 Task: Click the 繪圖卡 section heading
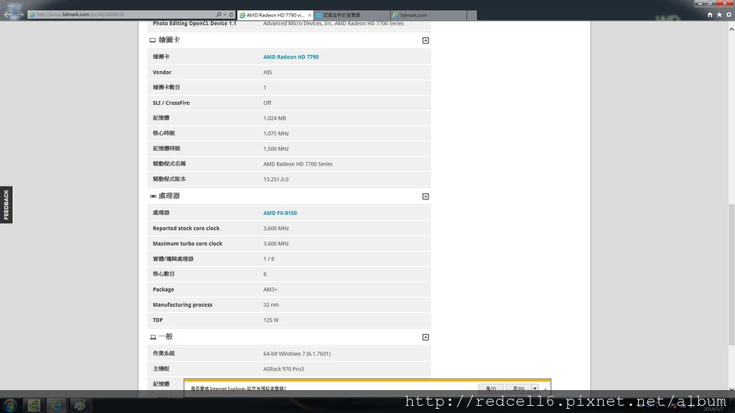[169, 40]
